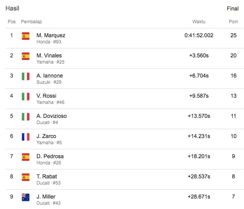
Task: Click the Hasil heading
Action: click(12, 8)
